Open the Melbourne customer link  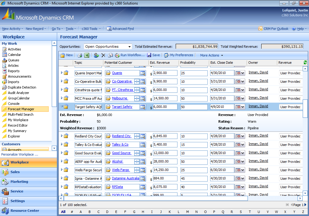coord(119,98)
